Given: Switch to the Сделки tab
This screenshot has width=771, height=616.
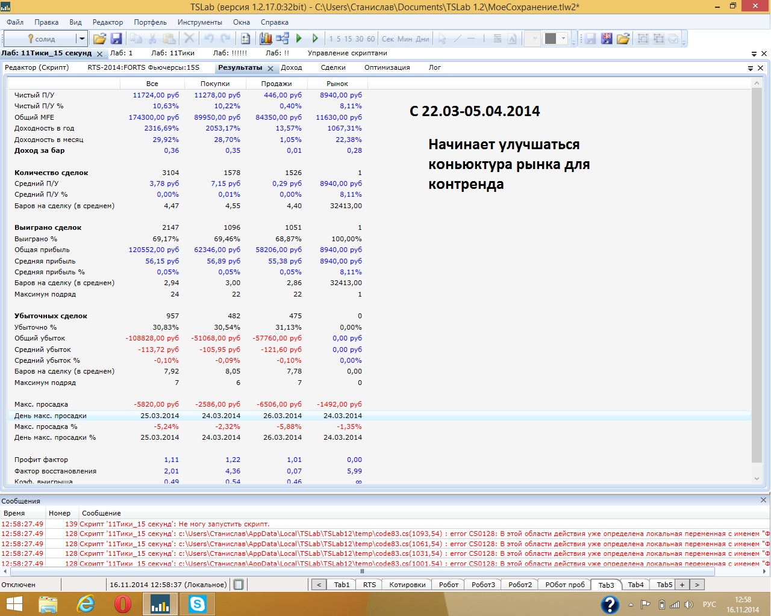Looking at the screenshot, I should click(x=333, y=68).
